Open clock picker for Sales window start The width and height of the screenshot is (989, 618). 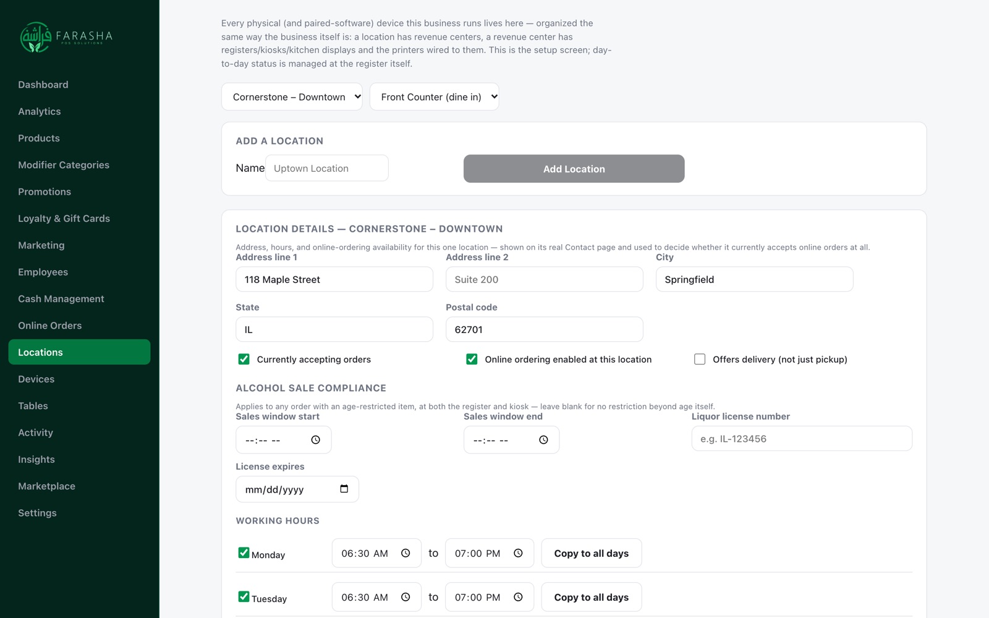click(316, 440)
